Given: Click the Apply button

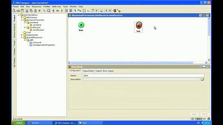Looking at the screenshot, I should pyautogui.click(x=194, y=114).
